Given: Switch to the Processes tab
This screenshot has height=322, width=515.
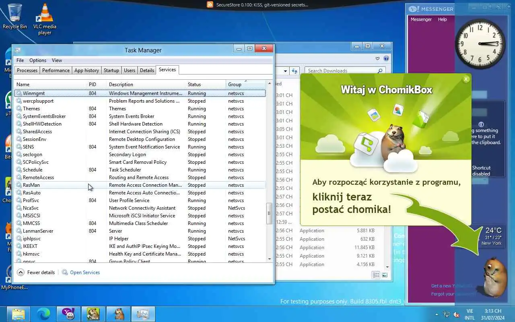Looking at the screenshot, I should coord(27,70).
